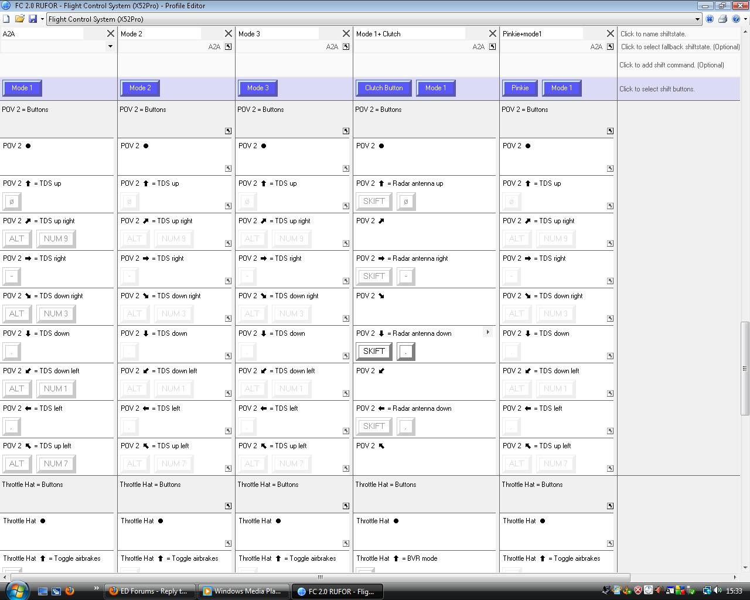Click 'Click to name shiftstate.' text
The image size is (750, 600).
pos(653,34)
